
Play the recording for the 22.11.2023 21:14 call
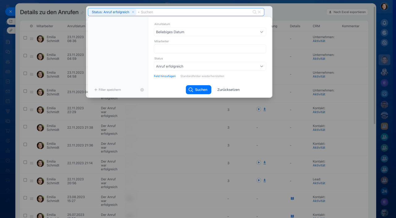[x=259, y=162]
